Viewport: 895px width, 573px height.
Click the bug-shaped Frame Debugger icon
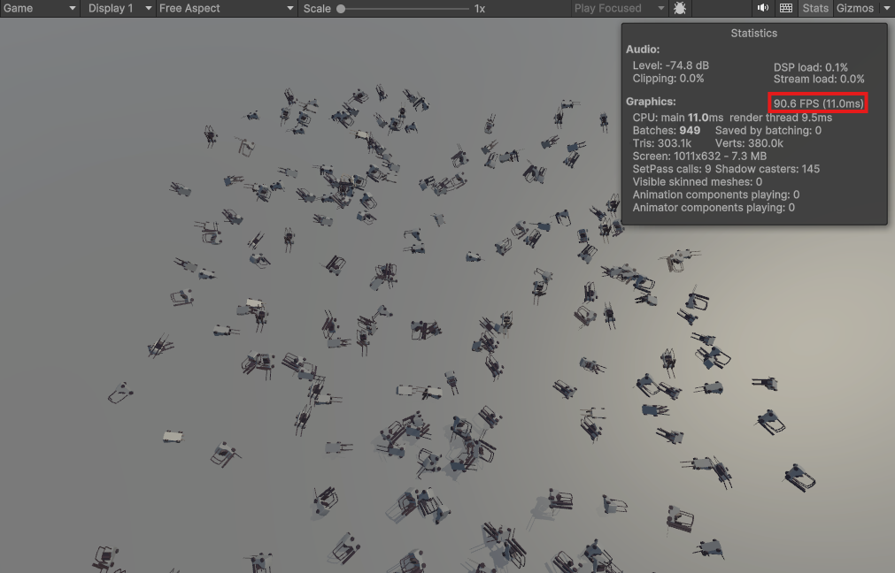point(680,8)
